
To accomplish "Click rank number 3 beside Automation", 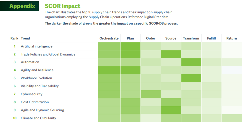I will pyautogui.click(x=15, y=62).
